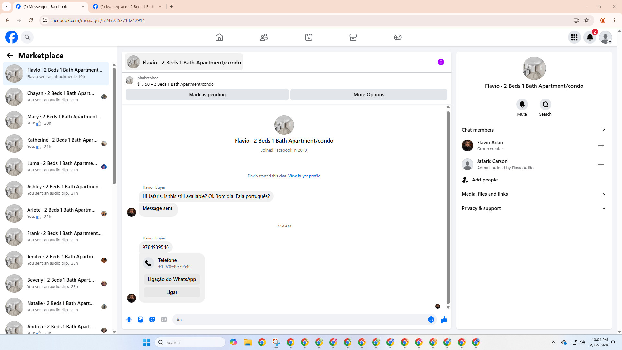This screenshot has height=350, width=622.
Task: Open member options for Jafaris Carson
Action: tap(601, 164)
